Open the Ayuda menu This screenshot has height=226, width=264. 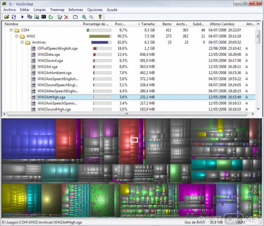pos(112,10)
